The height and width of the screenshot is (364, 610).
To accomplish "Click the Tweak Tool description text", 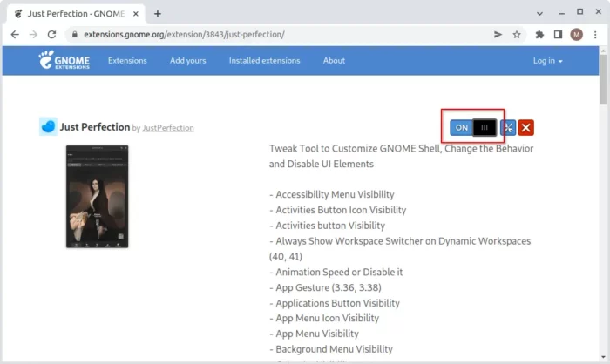I will click(401, 157).
